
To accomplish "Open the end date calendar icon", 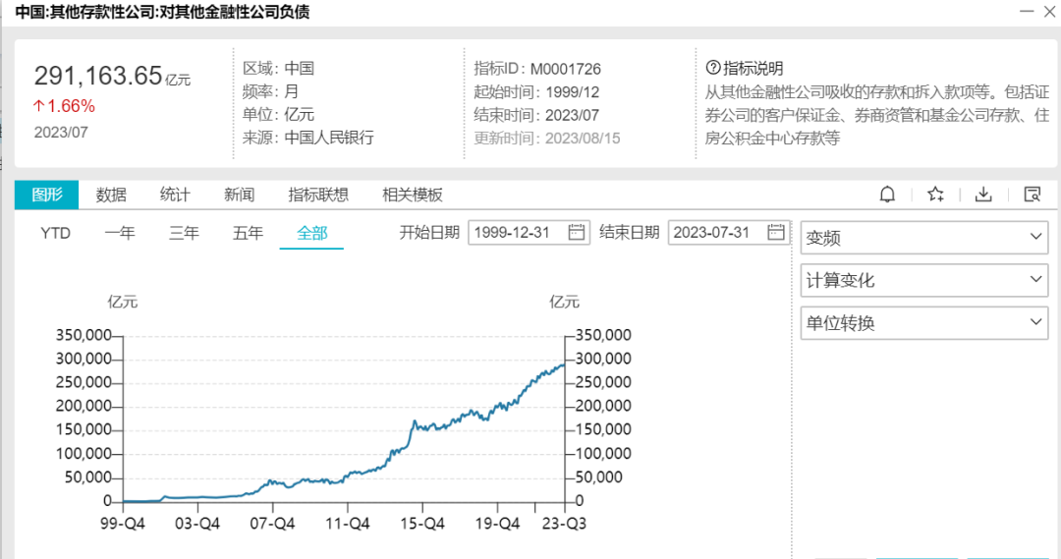I will pyautogui.click(x=776, y=232).
